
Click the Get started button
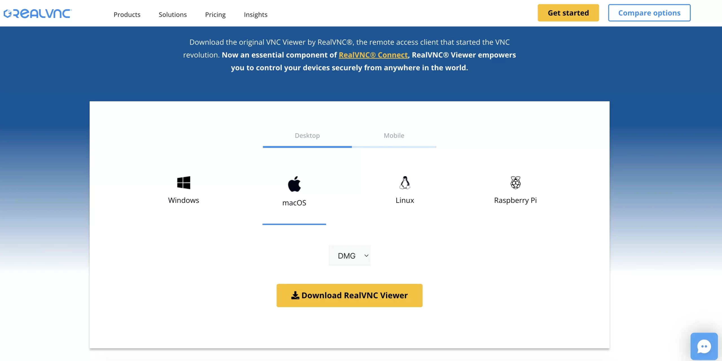pos(568,13)
